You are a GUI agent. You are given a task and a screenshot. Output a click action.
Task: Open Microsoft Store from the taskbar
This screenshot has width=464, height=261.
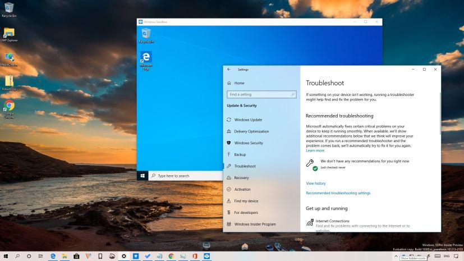click(x=76, y=256)
